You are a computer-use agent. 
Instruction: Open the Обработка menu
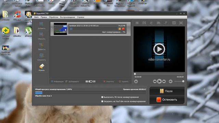pyautogui.click(x=53, y=17)
